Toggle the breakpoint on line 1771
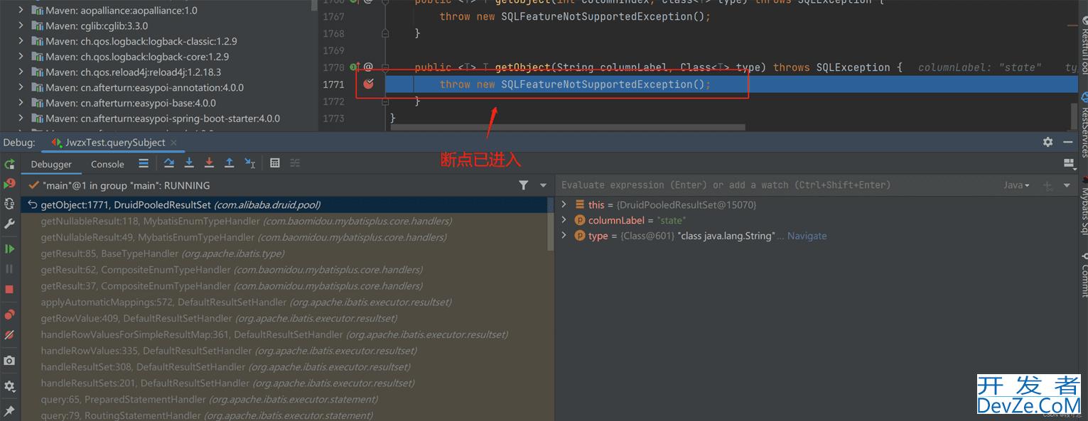This screenshot has width=1088, height=421. click(368, 84)
